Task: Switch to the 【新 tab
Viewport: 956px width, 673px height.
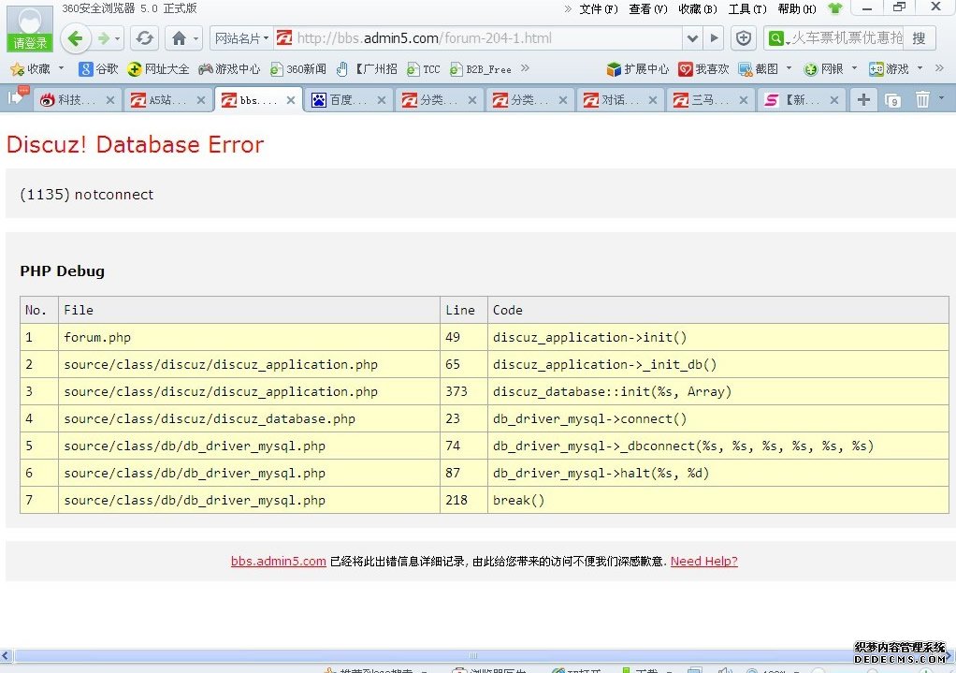Action: tap(801, 99)
